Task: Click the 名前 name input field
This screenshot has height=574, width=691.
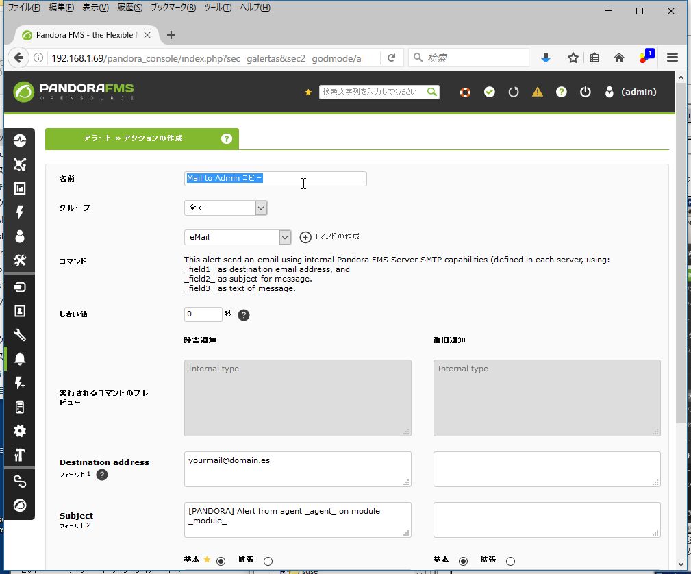Action: pyautogui.click(x=275, y=179)
